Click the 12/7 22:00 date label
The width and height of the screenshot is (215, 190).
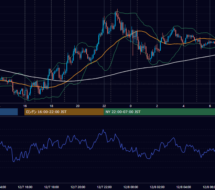pyautogui.click(x=104, y=187)
